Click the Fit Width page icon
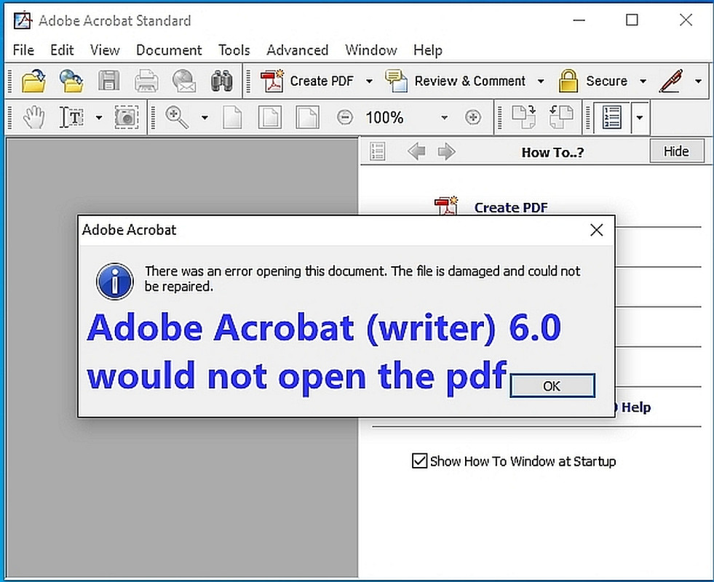Screen dimensions: 714x582 tap(307, 117)
